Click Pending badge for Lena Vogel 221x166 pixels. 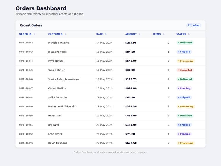point(184,134)
